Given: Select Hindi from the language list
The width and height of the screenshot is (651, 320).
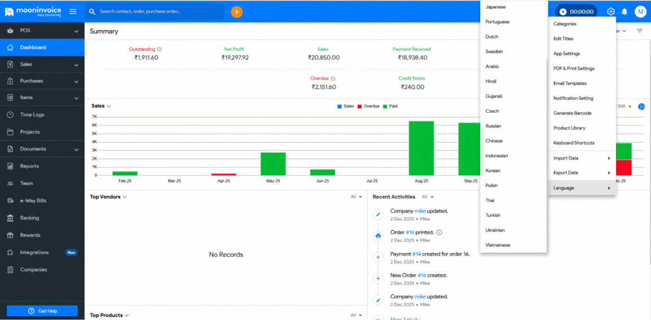Looking at the screenshot, I should coord(491,81).
